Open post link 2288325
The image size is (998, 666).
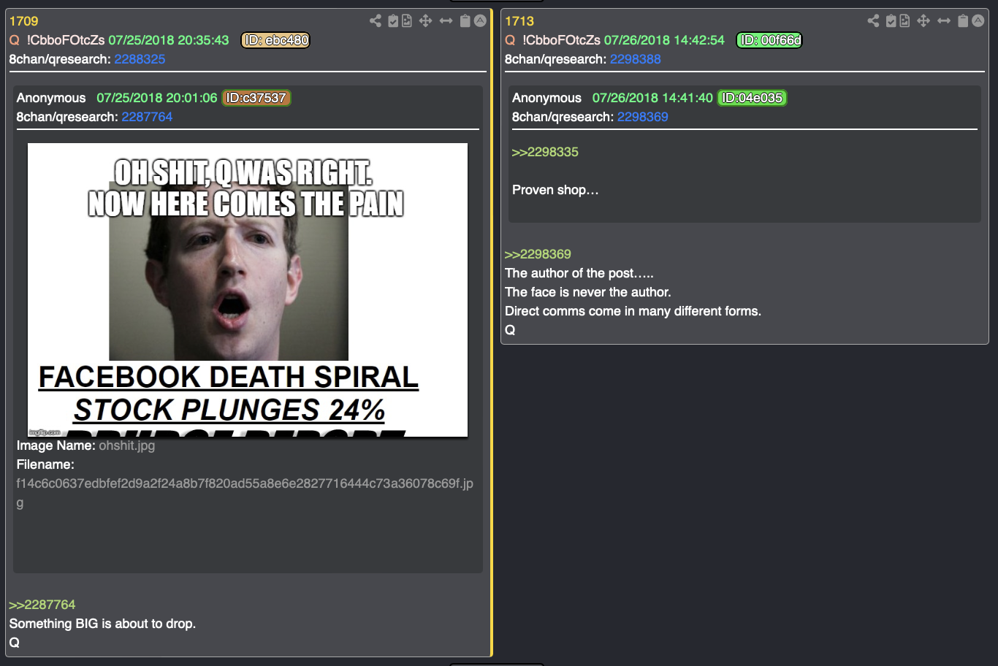tap(140, 59)
